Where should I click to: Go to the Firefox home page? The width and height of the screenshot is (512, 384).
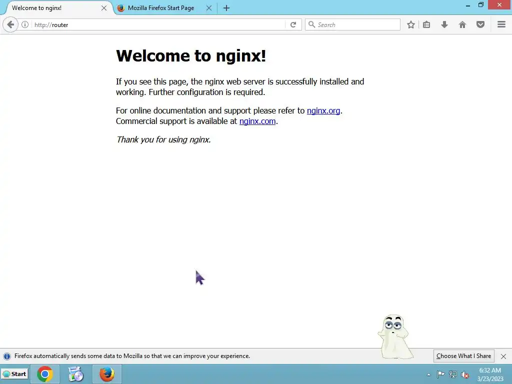coord(462,25)
